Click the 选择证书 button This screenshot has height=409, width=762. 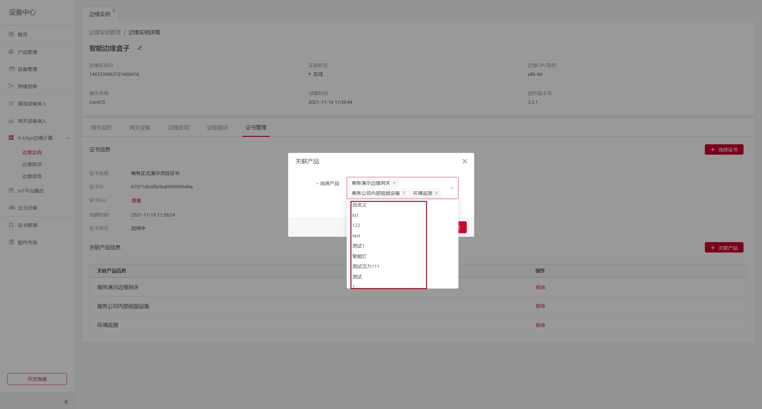point(724,150)
